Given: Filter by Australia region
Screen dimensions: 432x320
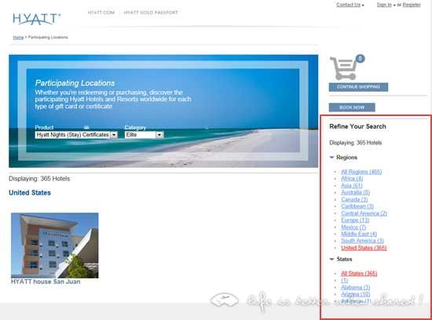Looking at the screenshot, I should point(355,192).
